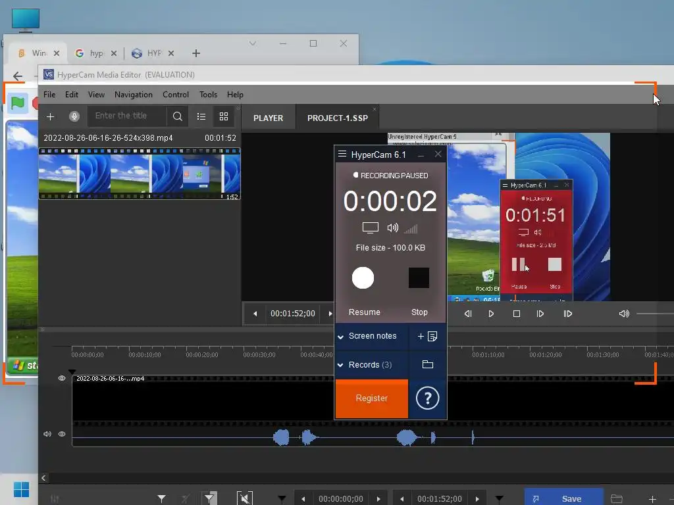Click the add media plus icon

pos(50,117)
